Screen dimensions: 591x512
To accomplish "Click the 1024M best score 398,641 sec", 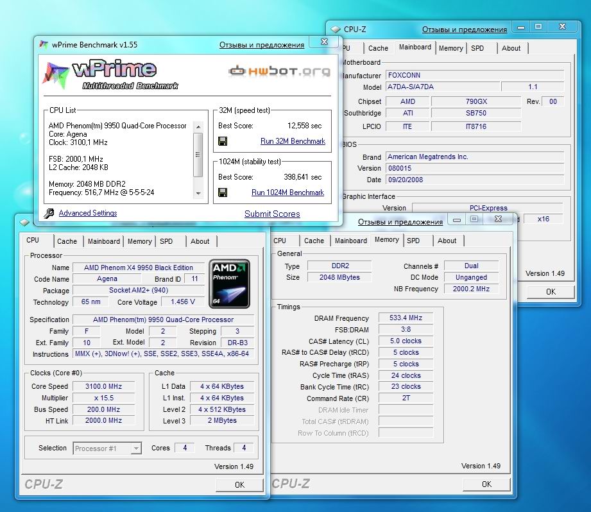I will coord(303,177).
